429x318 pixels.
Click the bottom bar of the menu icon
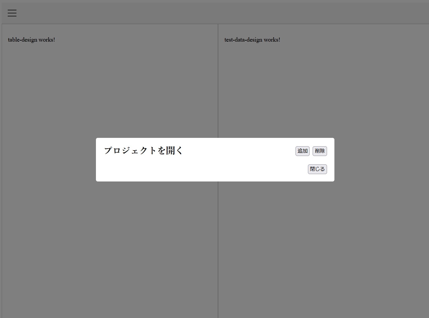point(12,16)
